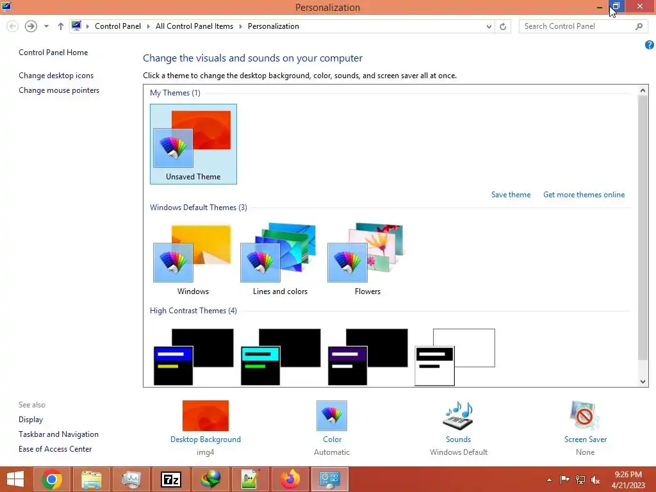The height and width of the screenshot is (492, 656).
Task: Choose the High Contrast White theme
Action: pyautogui.click(x=455, y=357)
